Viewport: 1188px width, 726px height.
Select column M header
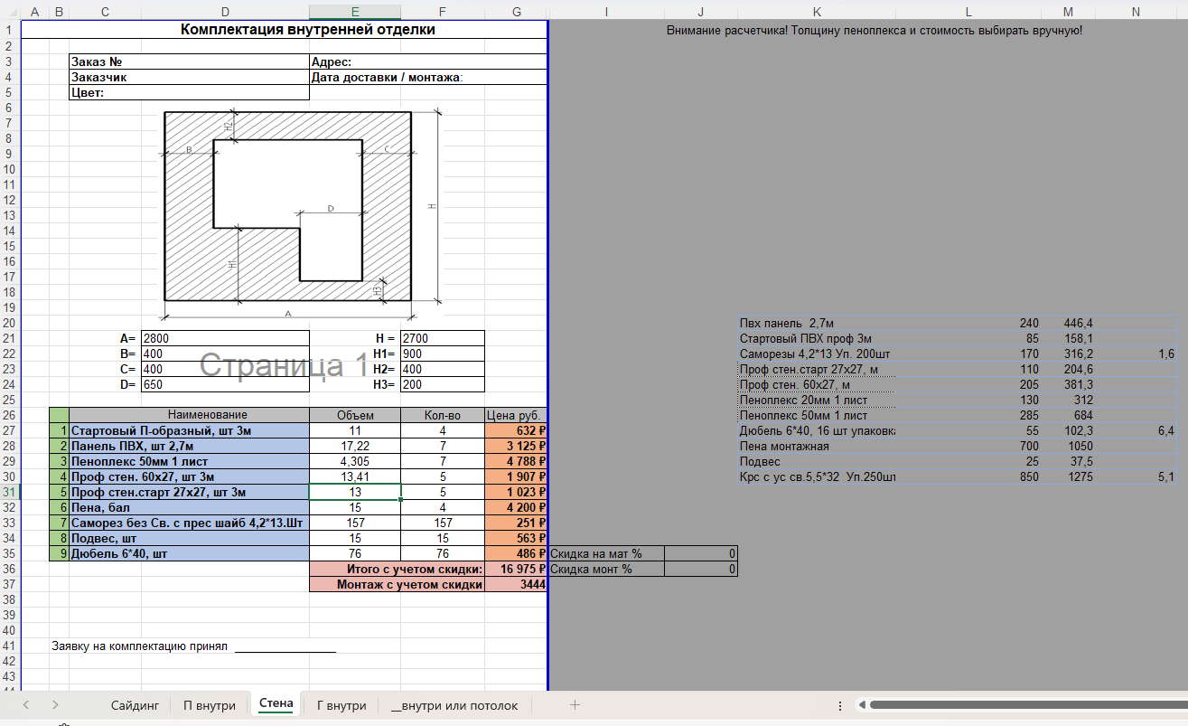(1068, 12)
